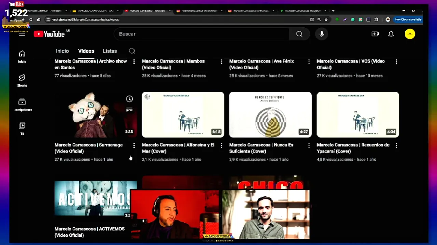Click Chrome's home button
Screen dimensions: 437x245
(39, 20)
